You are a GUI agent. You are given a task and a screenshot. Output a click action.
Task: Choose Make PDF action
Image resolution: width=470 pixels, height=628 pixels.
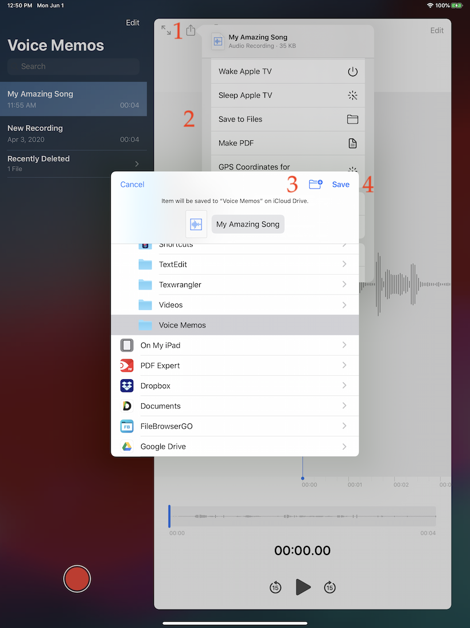click(288, 144)
